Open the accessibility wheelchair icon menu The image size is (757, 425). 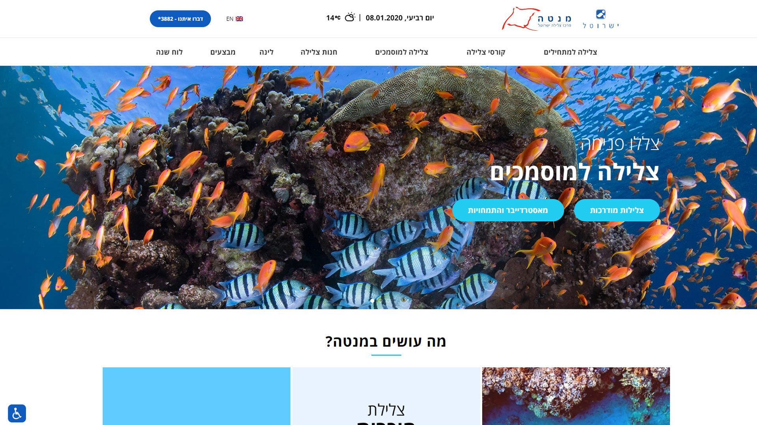17,413
